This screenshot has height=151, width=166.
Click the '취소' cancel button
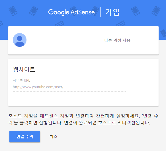pos(53,136)
